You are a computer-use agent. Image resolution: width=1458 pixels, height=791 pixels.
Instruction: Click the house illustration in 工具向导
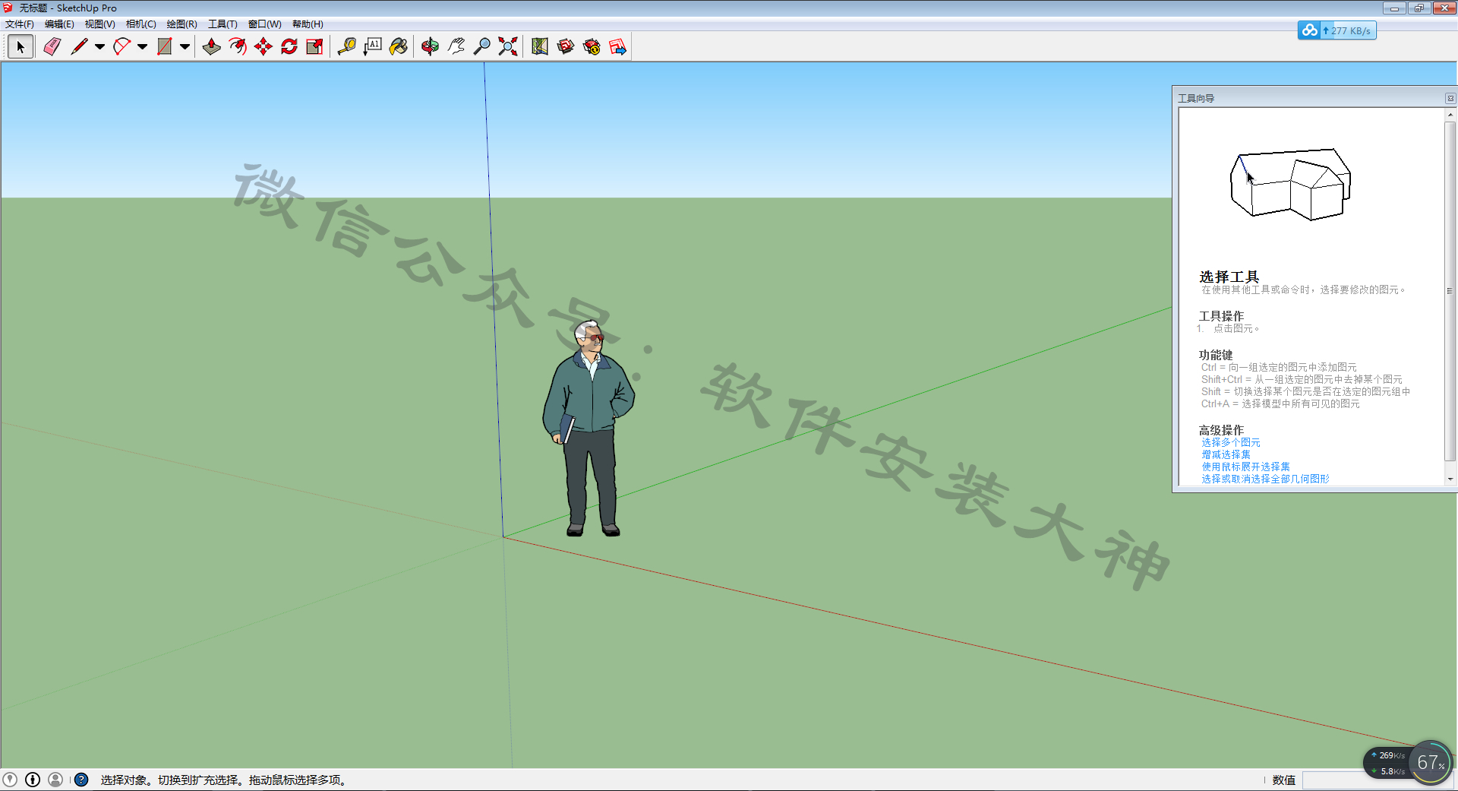tap(1290, 184)
